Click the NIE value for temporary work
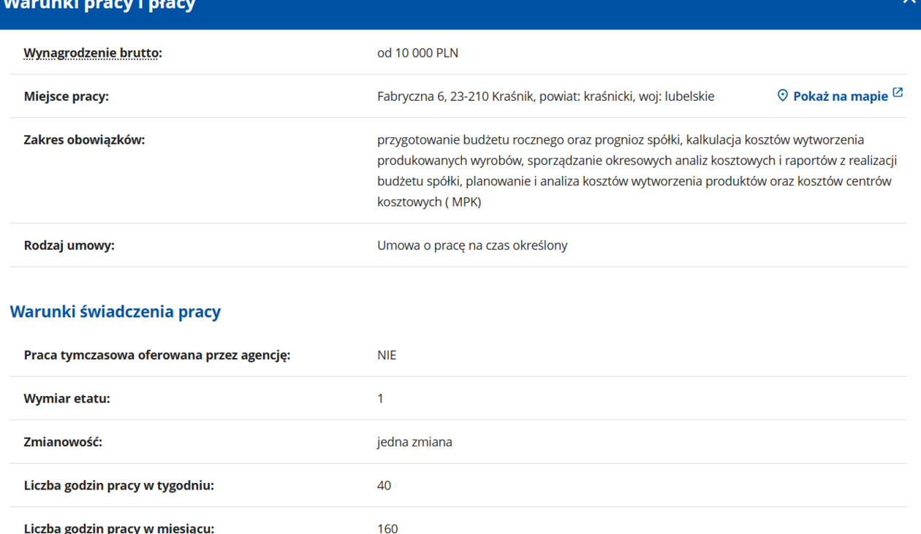Viewport: 921px width, 534px height. tap(387, 356)
